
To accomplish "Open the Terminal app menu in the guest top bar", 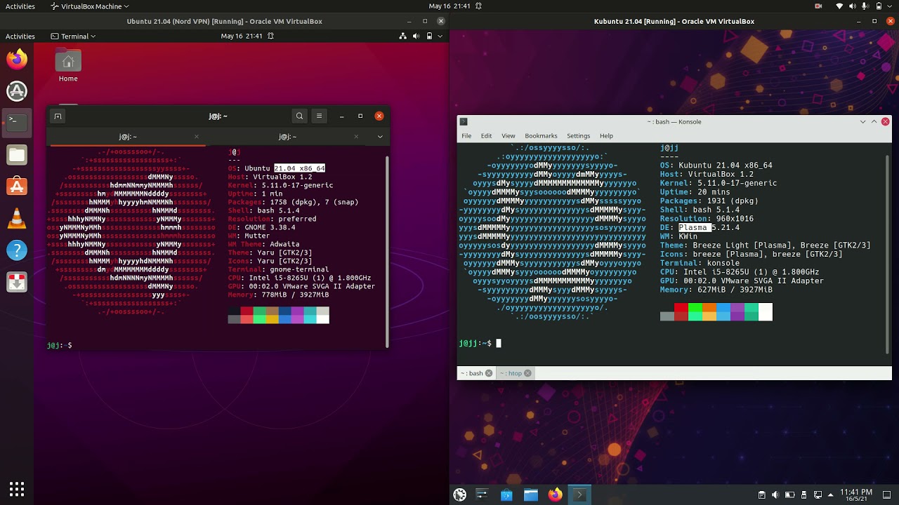I will pyautogui.click(x=74, y=36).
